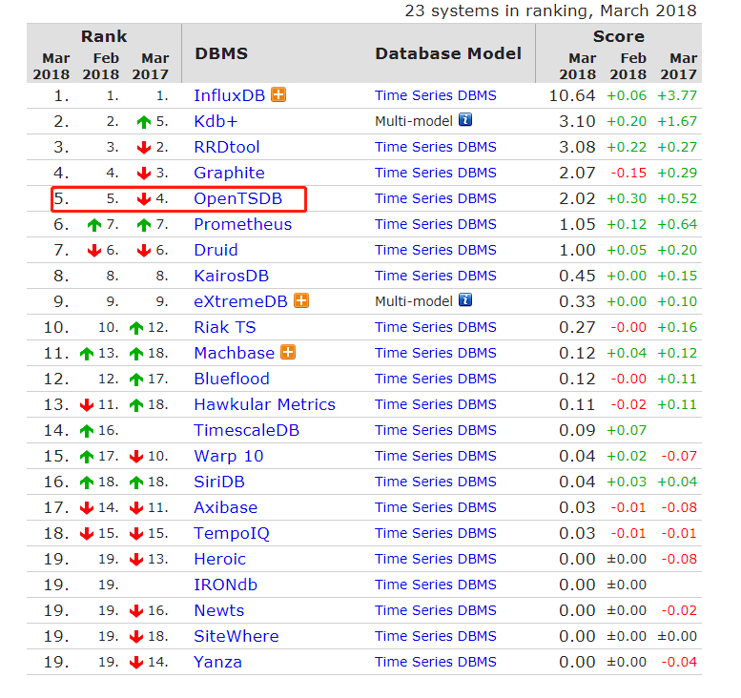Click the OpenTSDB score 2.02

tap(577, 198)
